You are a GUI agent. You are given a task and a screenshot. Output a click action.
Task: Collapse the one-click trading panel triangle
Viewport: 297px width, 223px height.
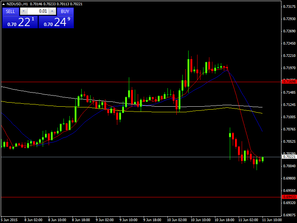tap(3, 4)
